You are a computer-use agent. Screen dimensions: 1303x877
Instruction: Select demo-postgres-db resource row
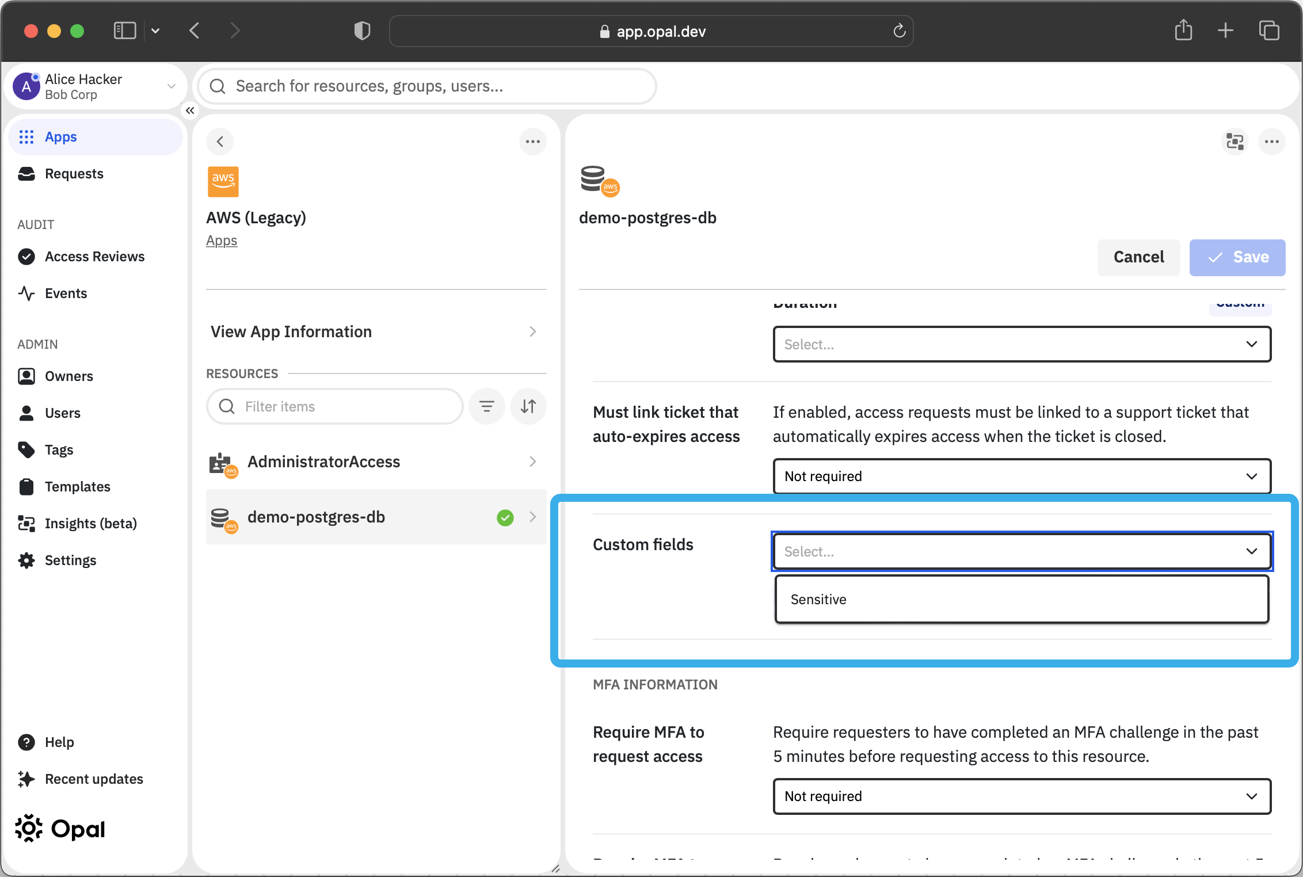pos(376,517)
